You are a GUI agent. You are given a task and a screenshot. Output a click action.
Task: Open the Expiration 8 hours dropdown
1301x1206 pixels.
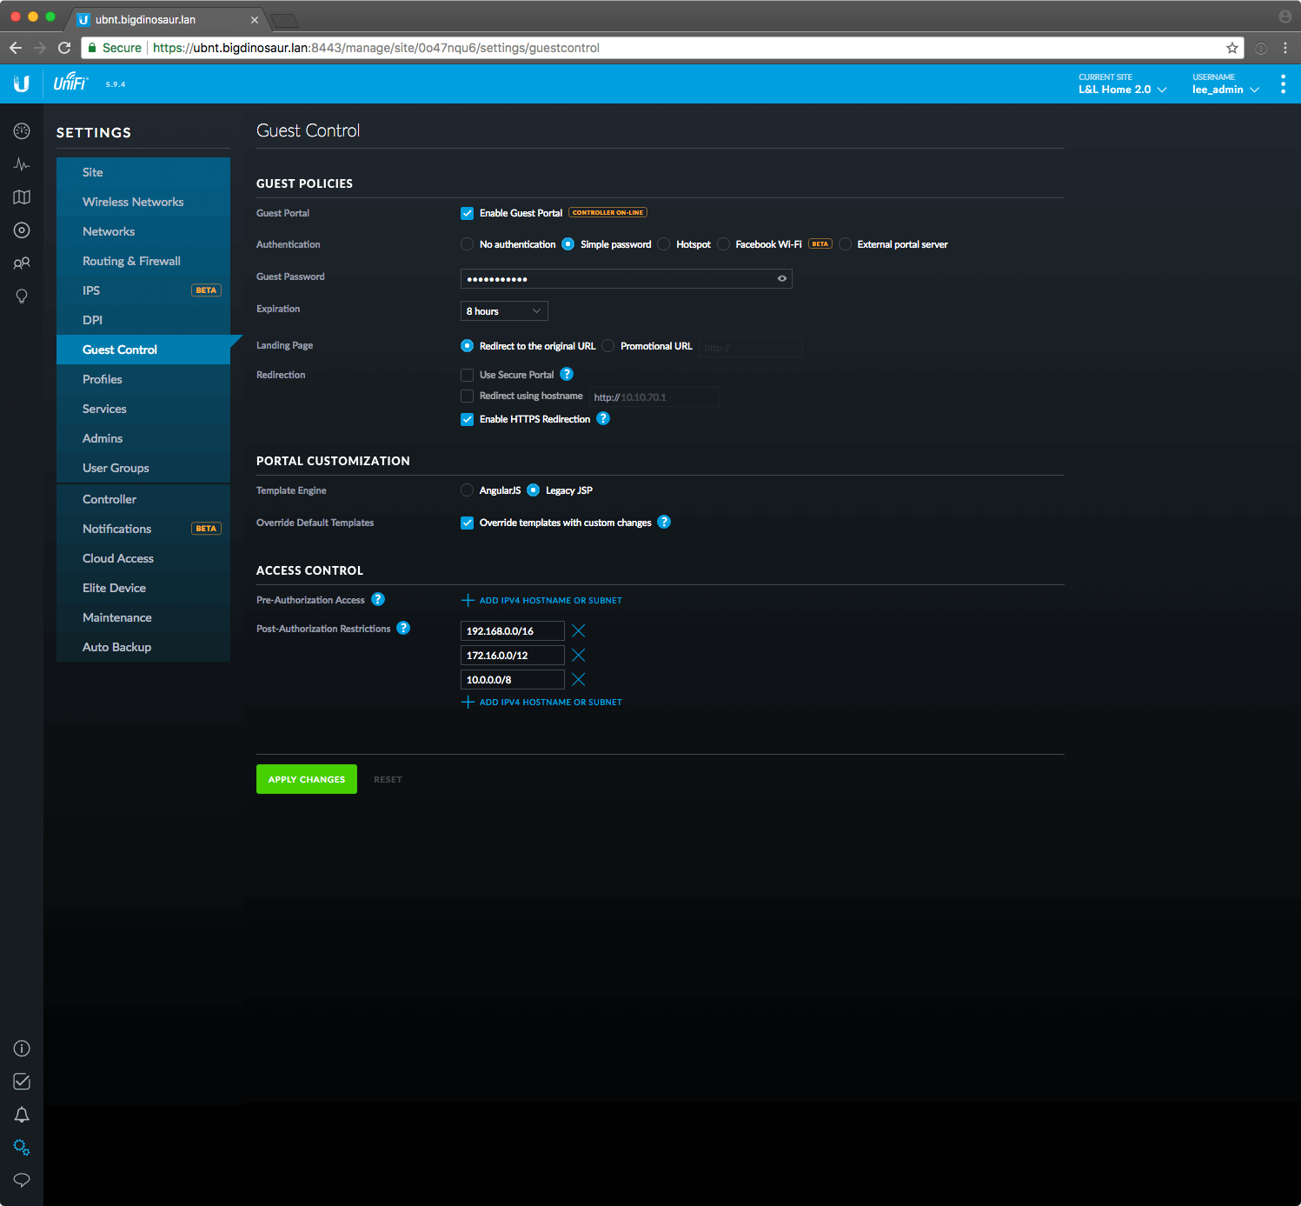coord(503,311)
